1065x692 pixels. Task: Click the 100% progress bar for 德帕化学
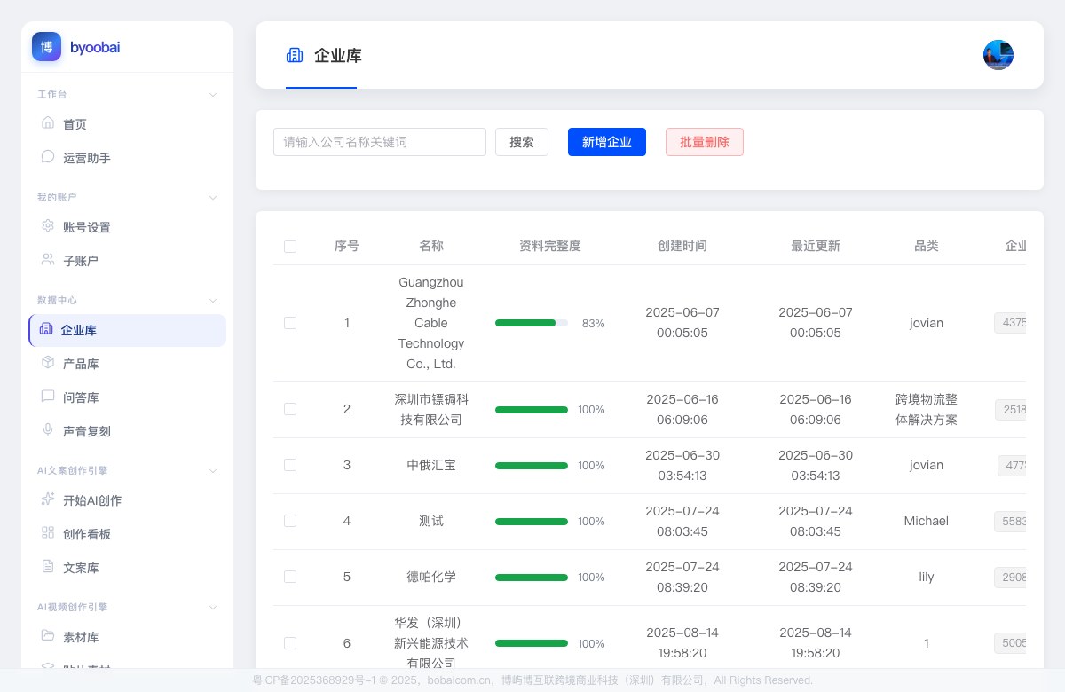(x=532, y=577)
